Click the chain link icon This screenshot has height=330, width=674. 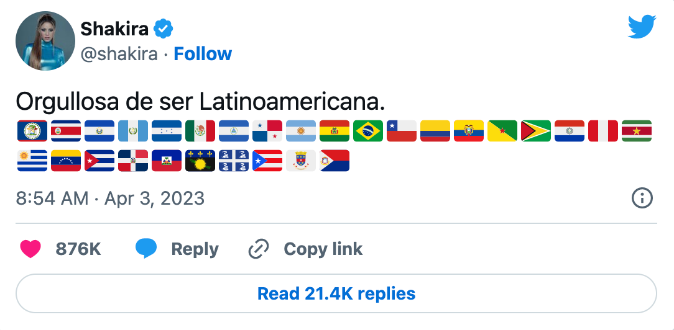coord(257,249)
